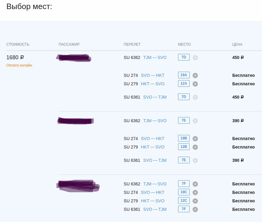Remove seat 7F on flight SU 6362
The width and height of the screenshot is (262, 222).
(x=195, y=184)
